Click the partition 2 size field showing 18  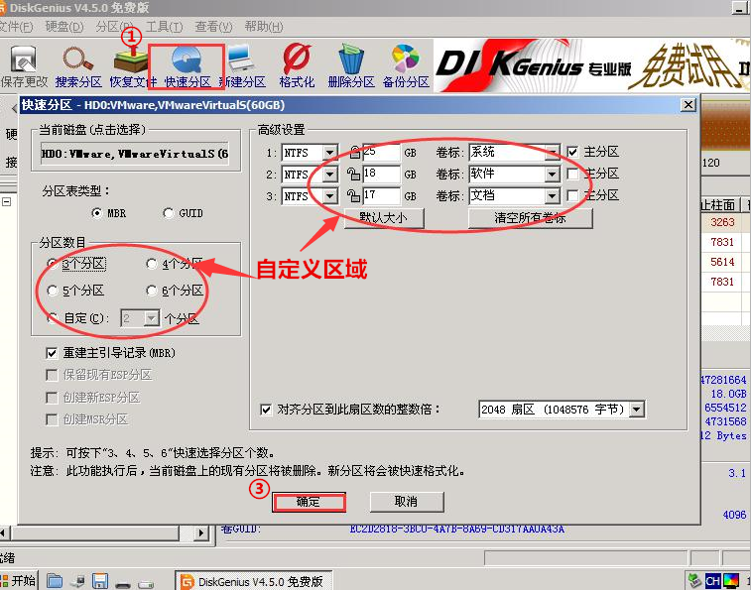pos(381,175)
